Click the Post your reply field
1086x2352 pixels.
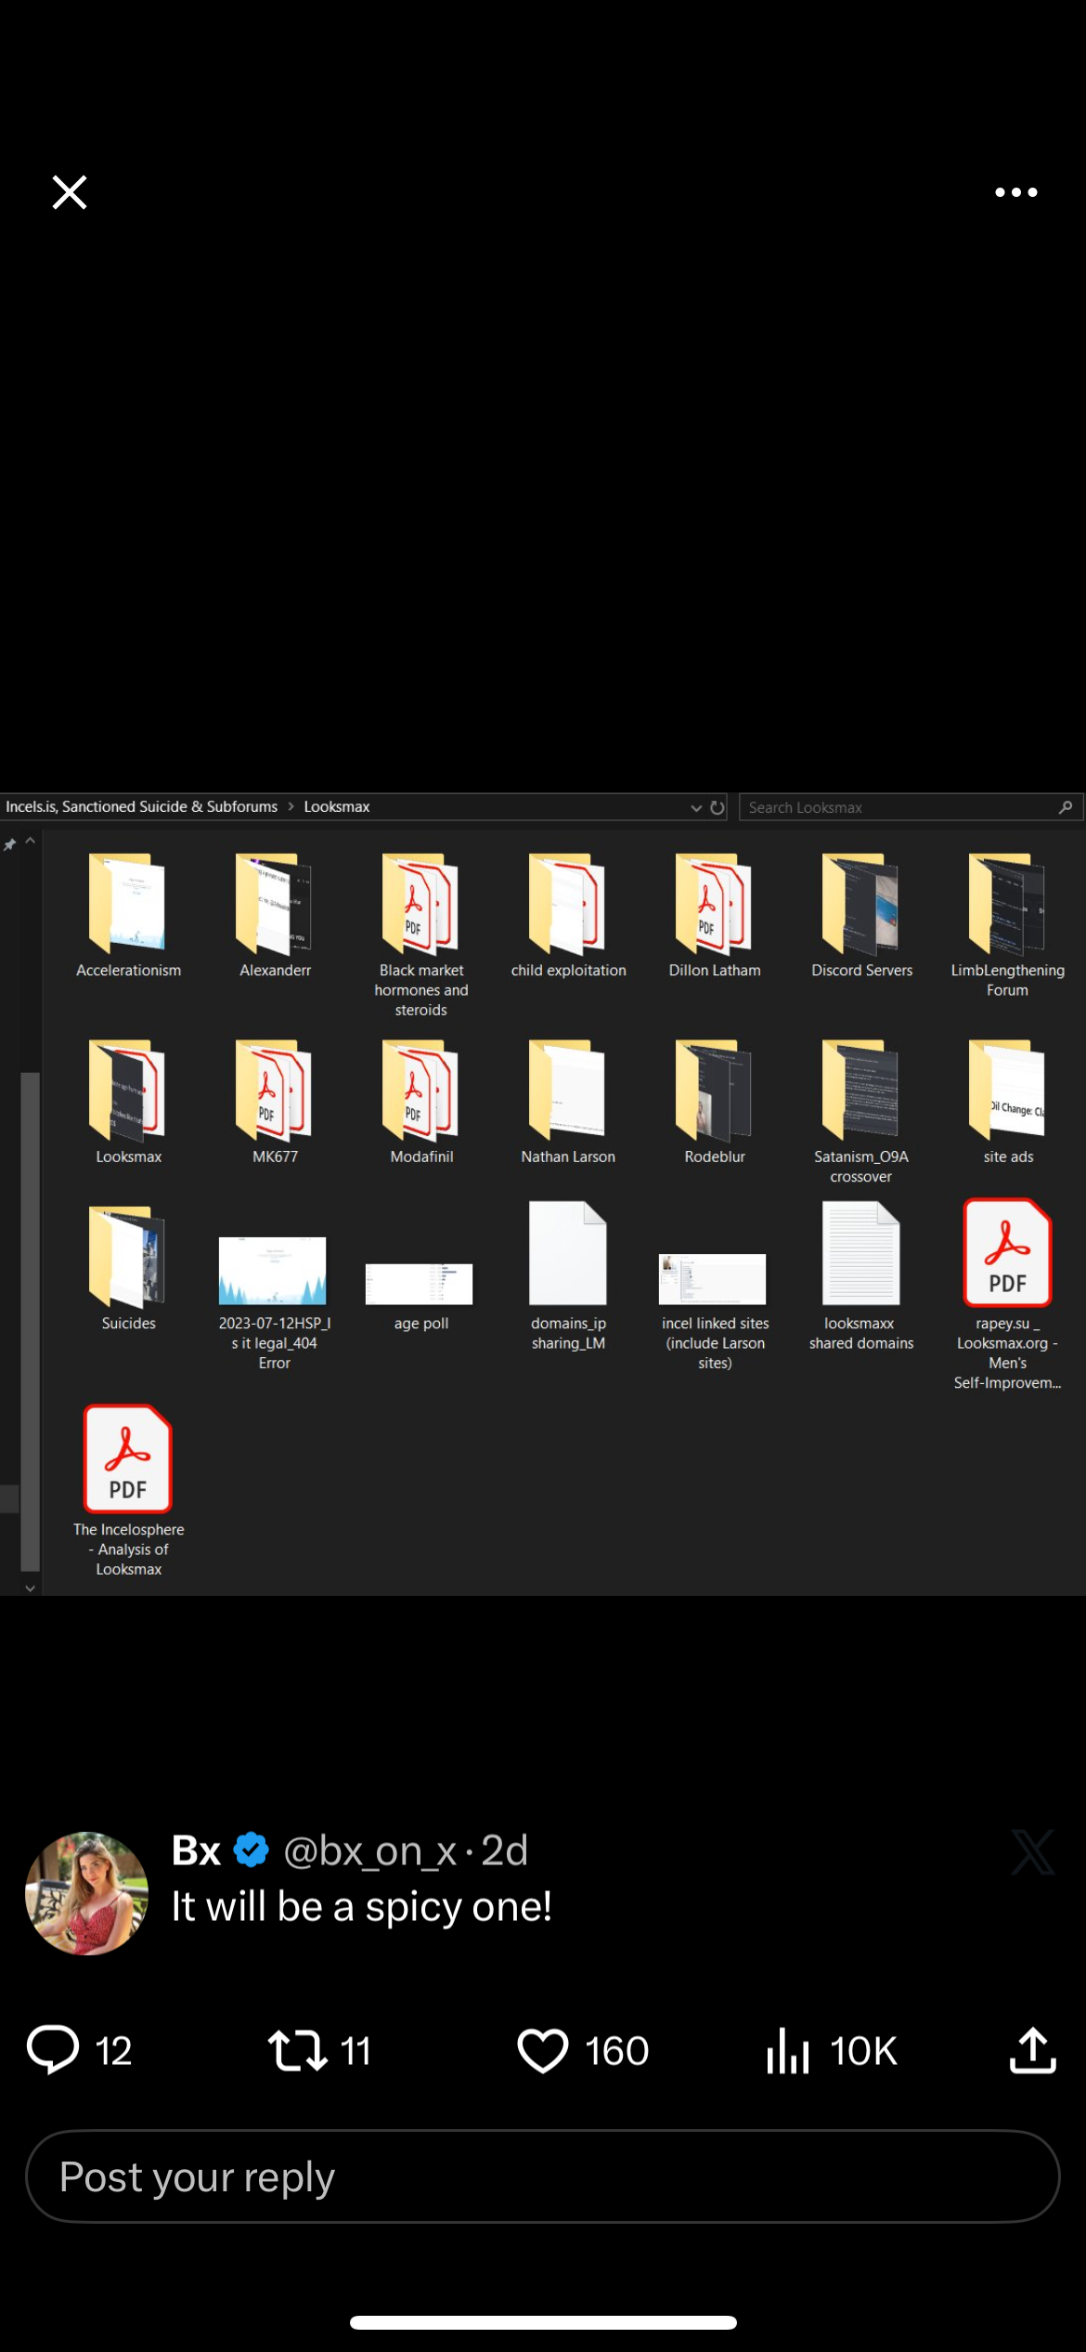[543, 2176]
